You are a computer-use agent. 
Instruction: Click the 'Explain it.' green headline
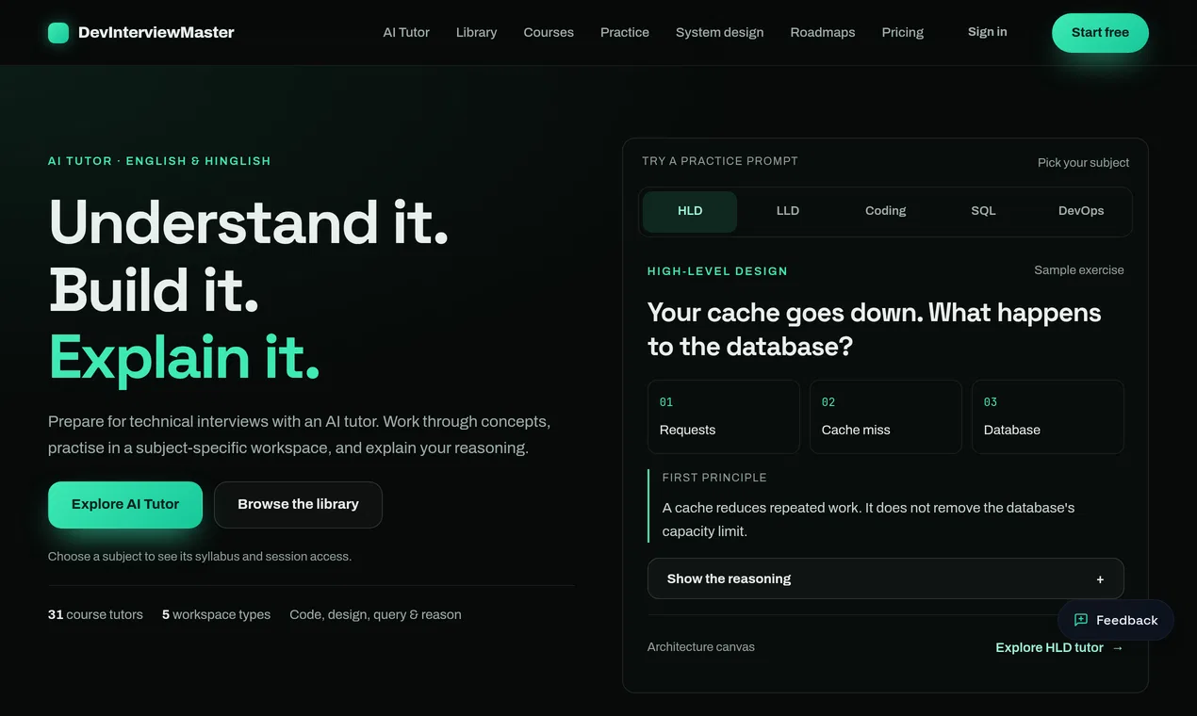pos(185,358)
